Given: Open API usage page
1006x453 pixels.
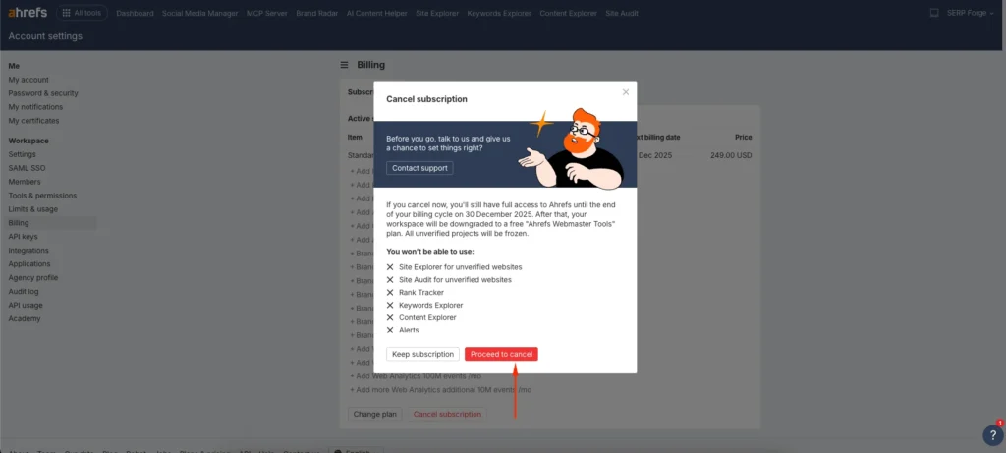Looking at the screenshot, I should coord(26,305).
